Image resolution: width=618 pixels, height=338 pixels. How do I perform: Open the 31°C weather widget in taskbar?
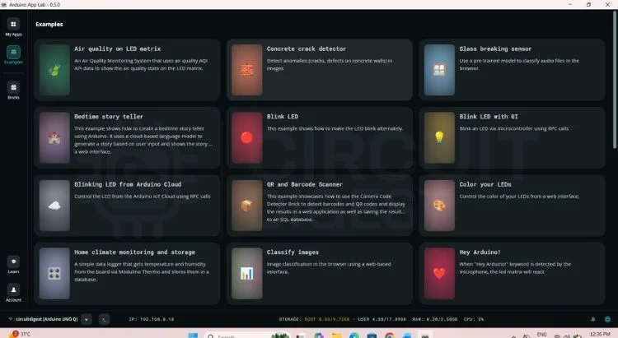[x=19, y=334]
